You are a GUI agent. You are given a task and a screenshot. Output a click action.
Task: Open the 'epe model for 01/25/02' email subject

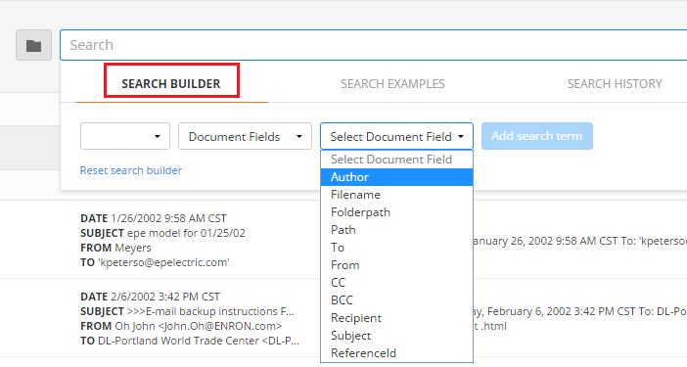tap(186, 233)
